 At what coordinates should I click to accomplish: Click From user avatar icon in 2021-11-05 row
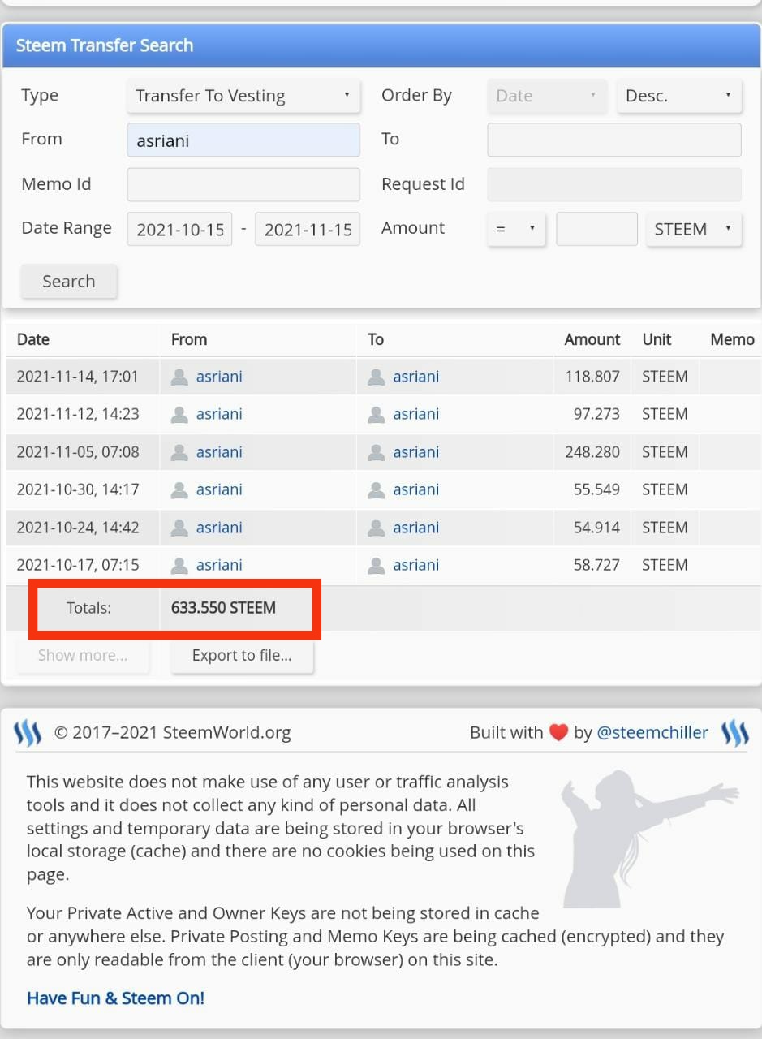click(x=180, y=452)
